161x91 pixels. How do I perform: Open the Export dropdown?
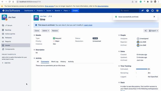[x=153, y=31]
